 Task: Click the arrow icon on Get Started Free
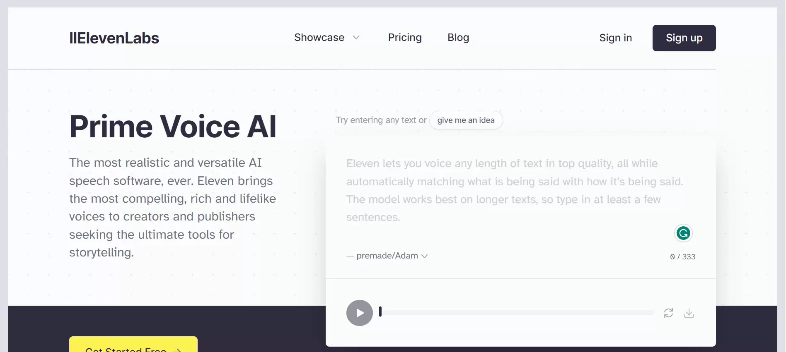tap(178, 350)
